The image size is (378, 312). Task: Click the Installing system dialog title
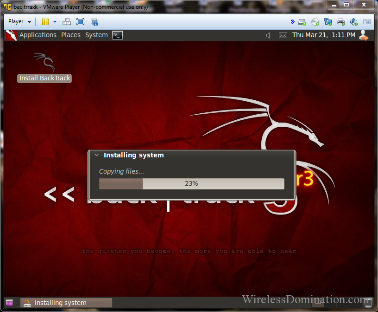click(x=134, y=155)
